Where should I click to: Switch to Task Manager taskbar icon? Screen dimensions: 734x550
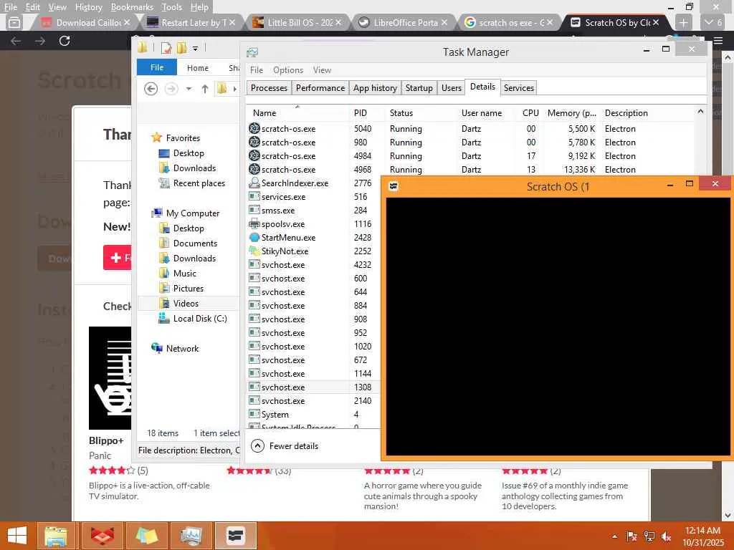191,536
